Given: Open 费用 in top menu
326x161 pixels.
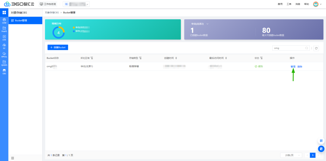Looking at the screenshot, I should pyautogui.click(x=280, y=4).
